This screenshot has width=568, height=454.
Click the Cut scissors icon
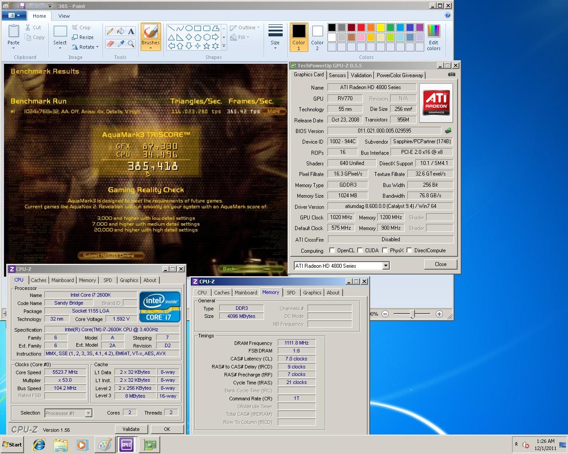pos(28,27)
